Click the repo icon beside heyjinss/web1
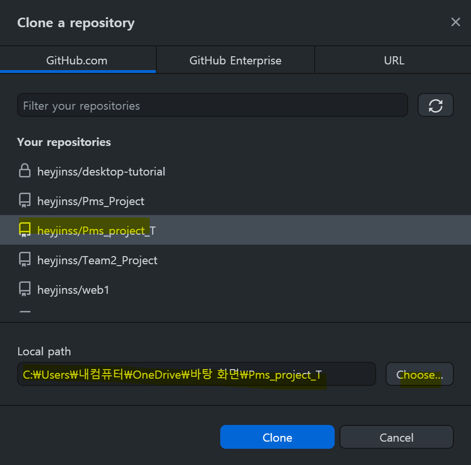The width and height of the screenshot is (471, 465). coord(25,289)
